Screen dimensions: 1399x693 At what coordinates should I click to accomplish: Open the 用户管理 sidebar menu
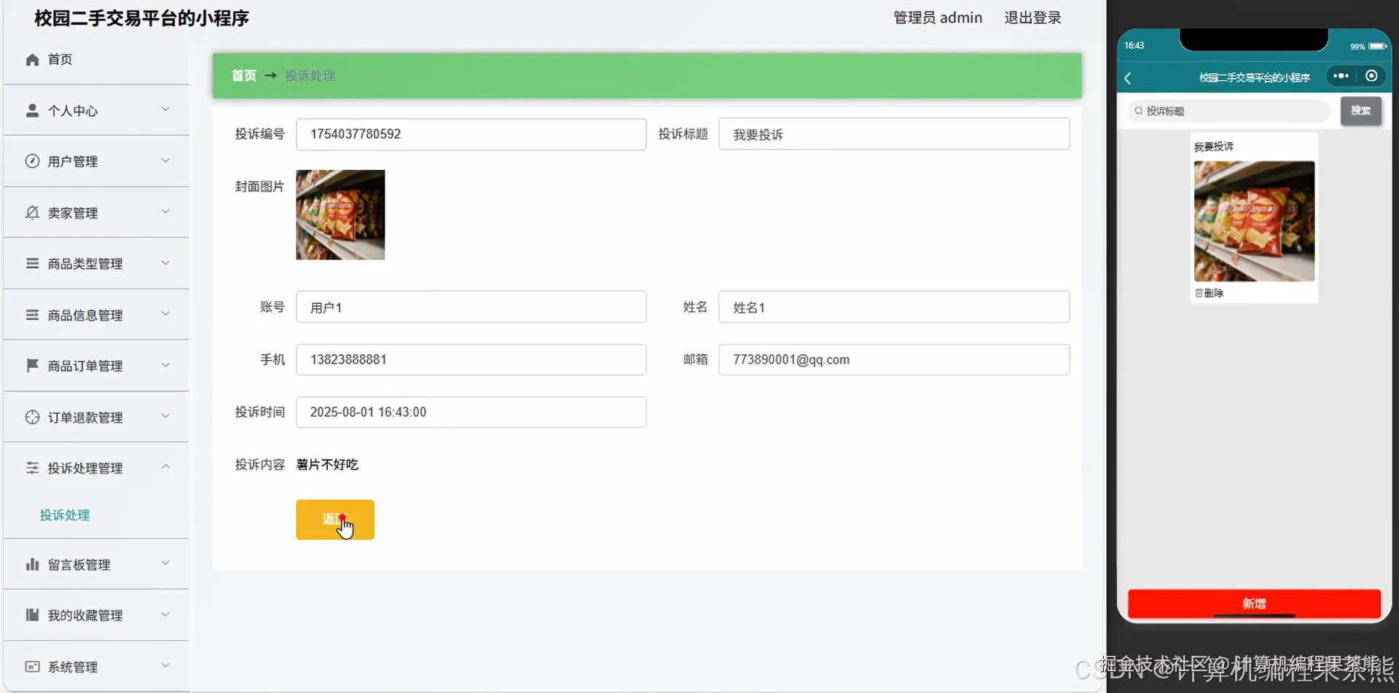(x=96, y=161)
